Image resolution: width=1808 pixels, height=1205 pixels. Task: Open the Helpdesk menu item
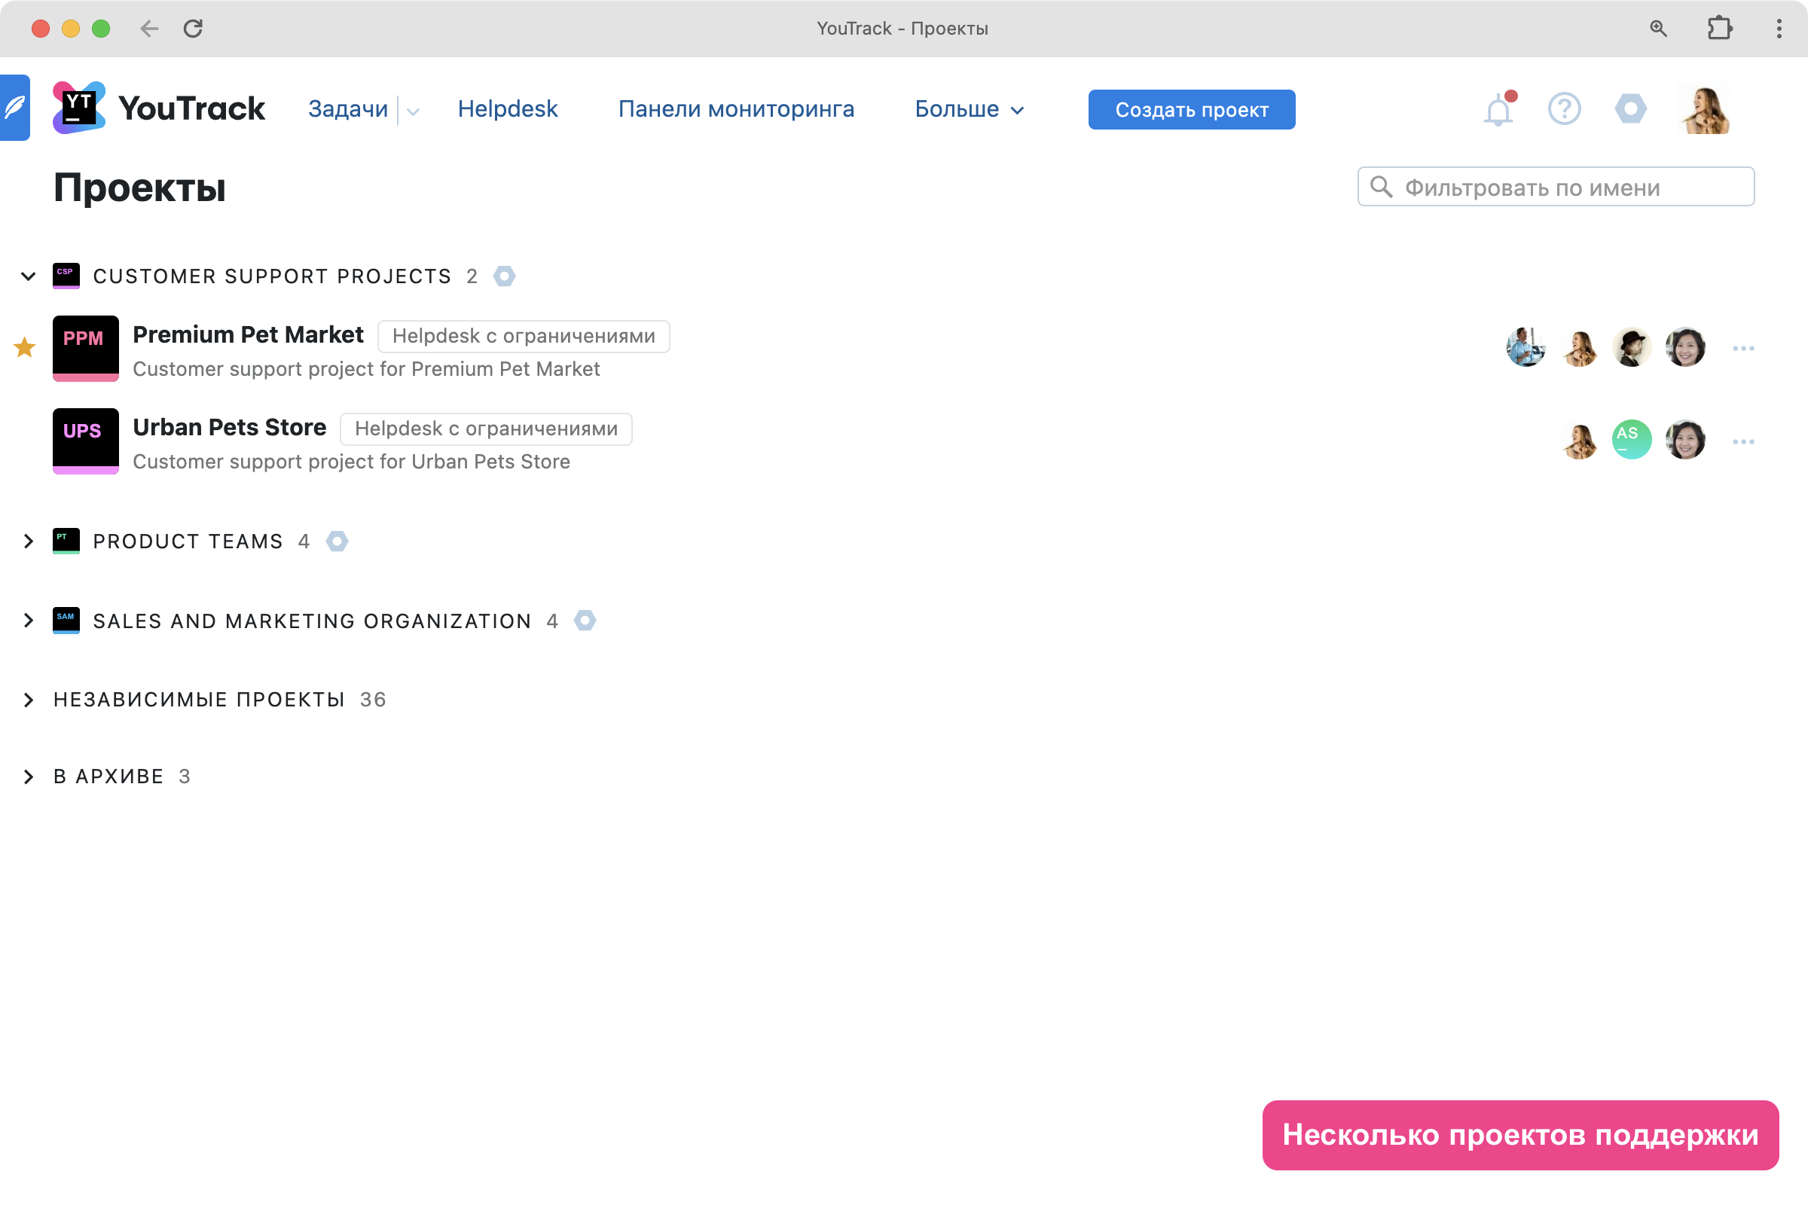coord(507,109)
